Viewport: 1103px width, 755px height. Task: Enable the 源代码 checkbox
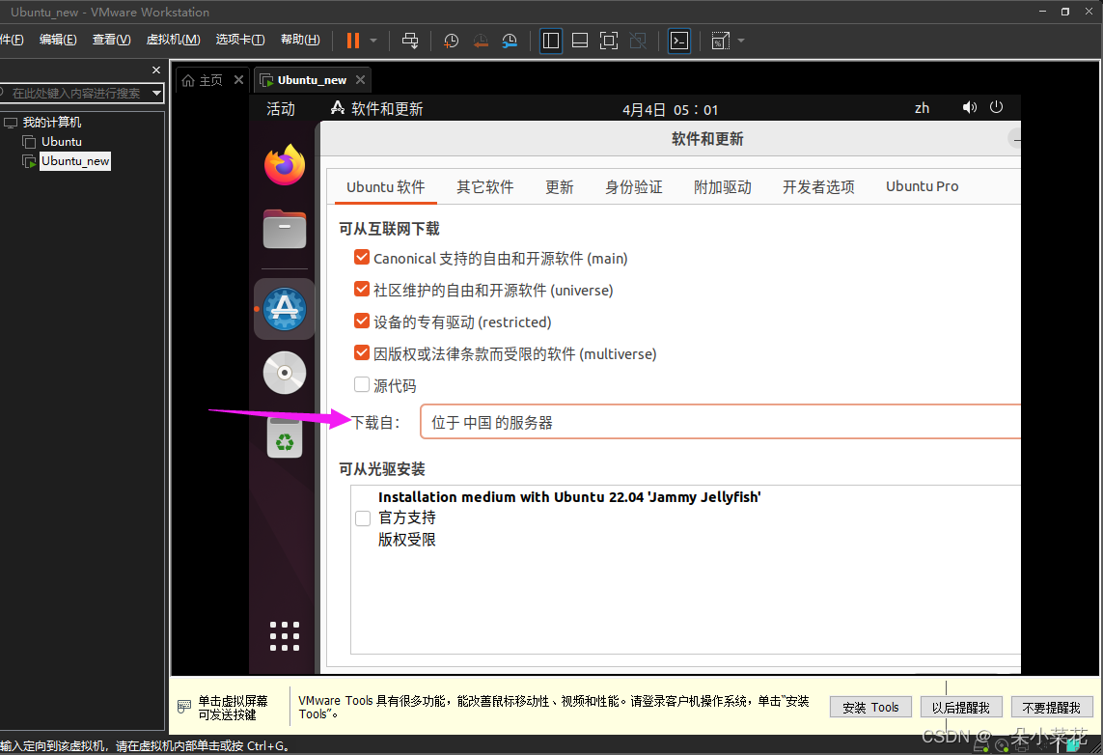pyautogui.click(x=362, y=384)
